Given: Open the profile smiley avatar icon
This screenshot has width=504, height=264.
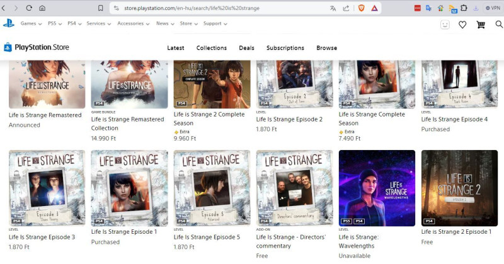Looking at the screenshot, I should 445,25.
